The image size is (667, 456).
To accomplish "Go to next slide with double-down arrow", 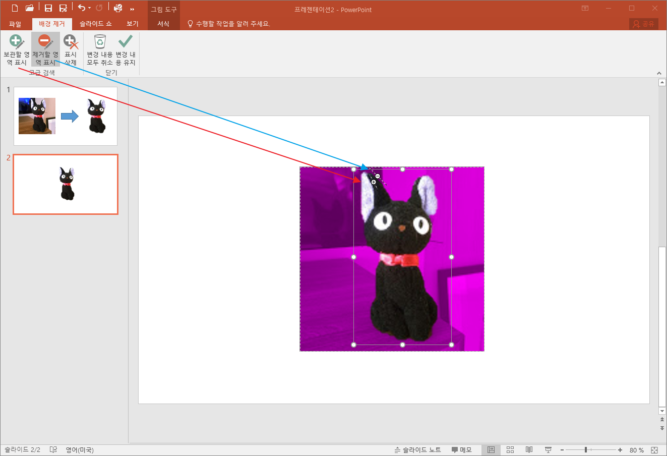I will click(x=662, y=428).
